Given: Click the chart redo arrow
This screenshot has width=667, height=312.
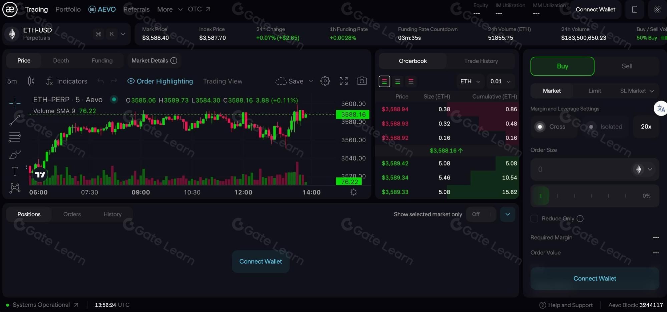Looking at the screenshot, I should (114, 81).
